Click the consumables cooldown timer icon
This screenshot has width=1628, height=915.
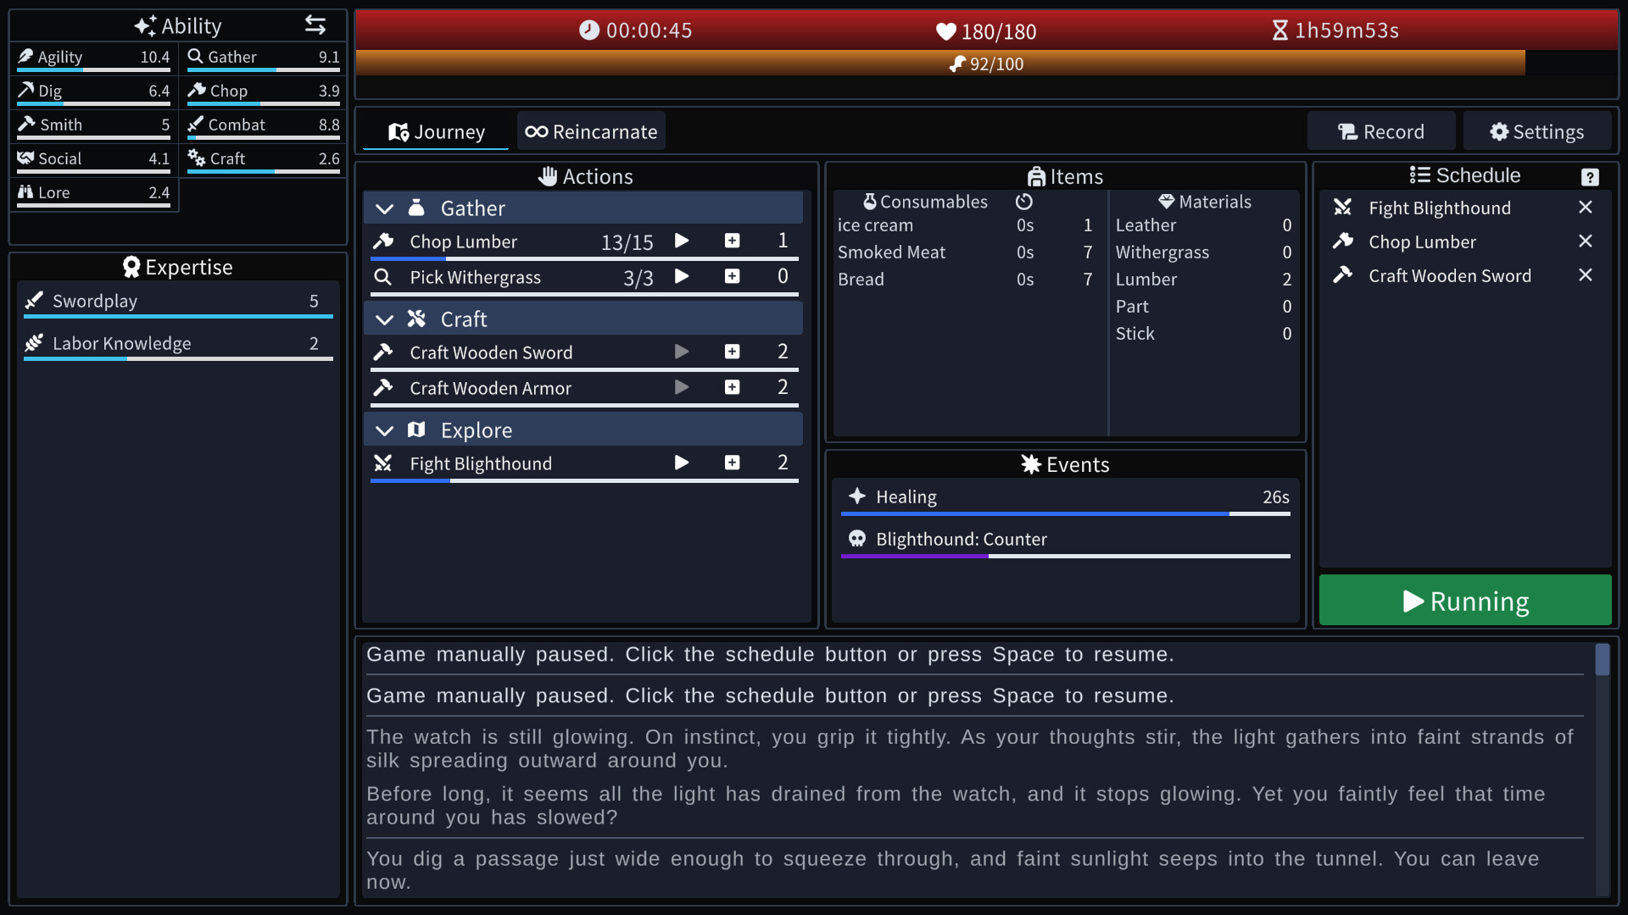(x=1024, y=202)
